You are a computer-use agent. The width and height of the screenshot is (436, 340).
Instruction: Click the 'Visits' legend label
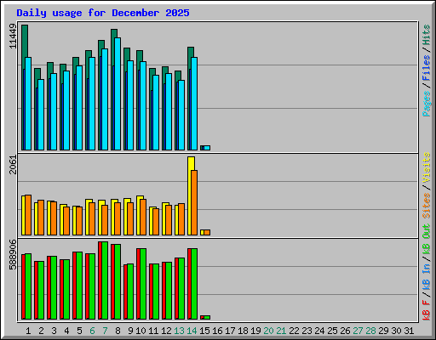click(x=426, y=167)
